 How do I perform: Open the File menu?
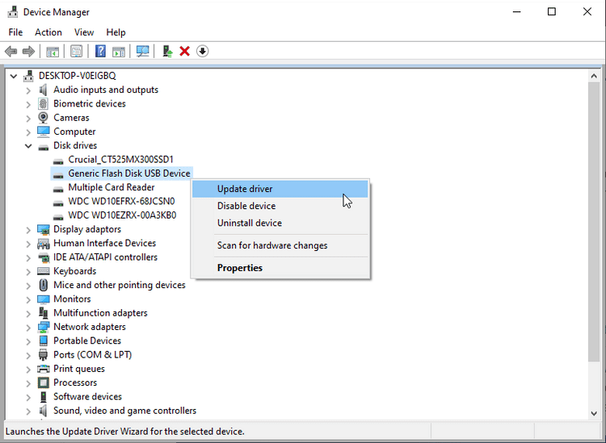(x=15, y=32)
